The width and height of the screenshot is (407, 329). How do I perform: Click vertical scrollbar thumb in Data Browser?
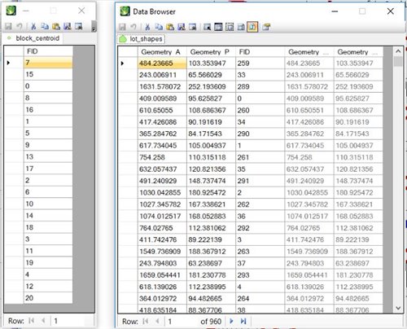point(398,61)
